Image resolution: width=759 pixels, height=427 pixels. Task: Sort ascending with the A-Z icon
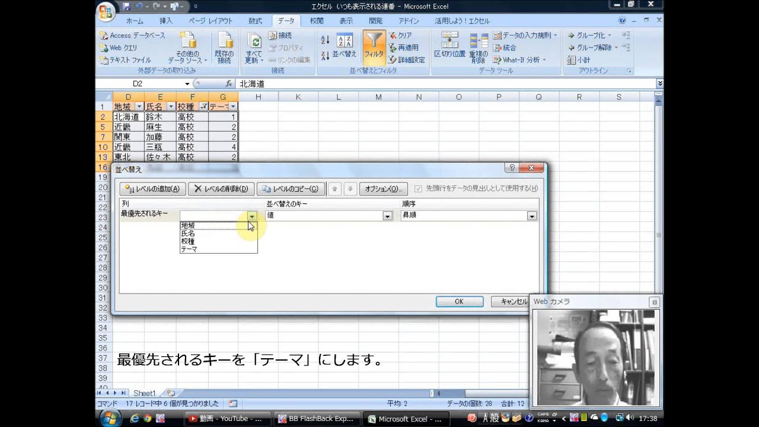(325, 40)
